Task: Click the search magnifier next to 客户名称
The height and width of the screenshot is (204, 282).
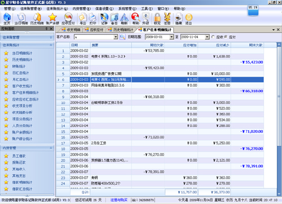Action: 122,37
